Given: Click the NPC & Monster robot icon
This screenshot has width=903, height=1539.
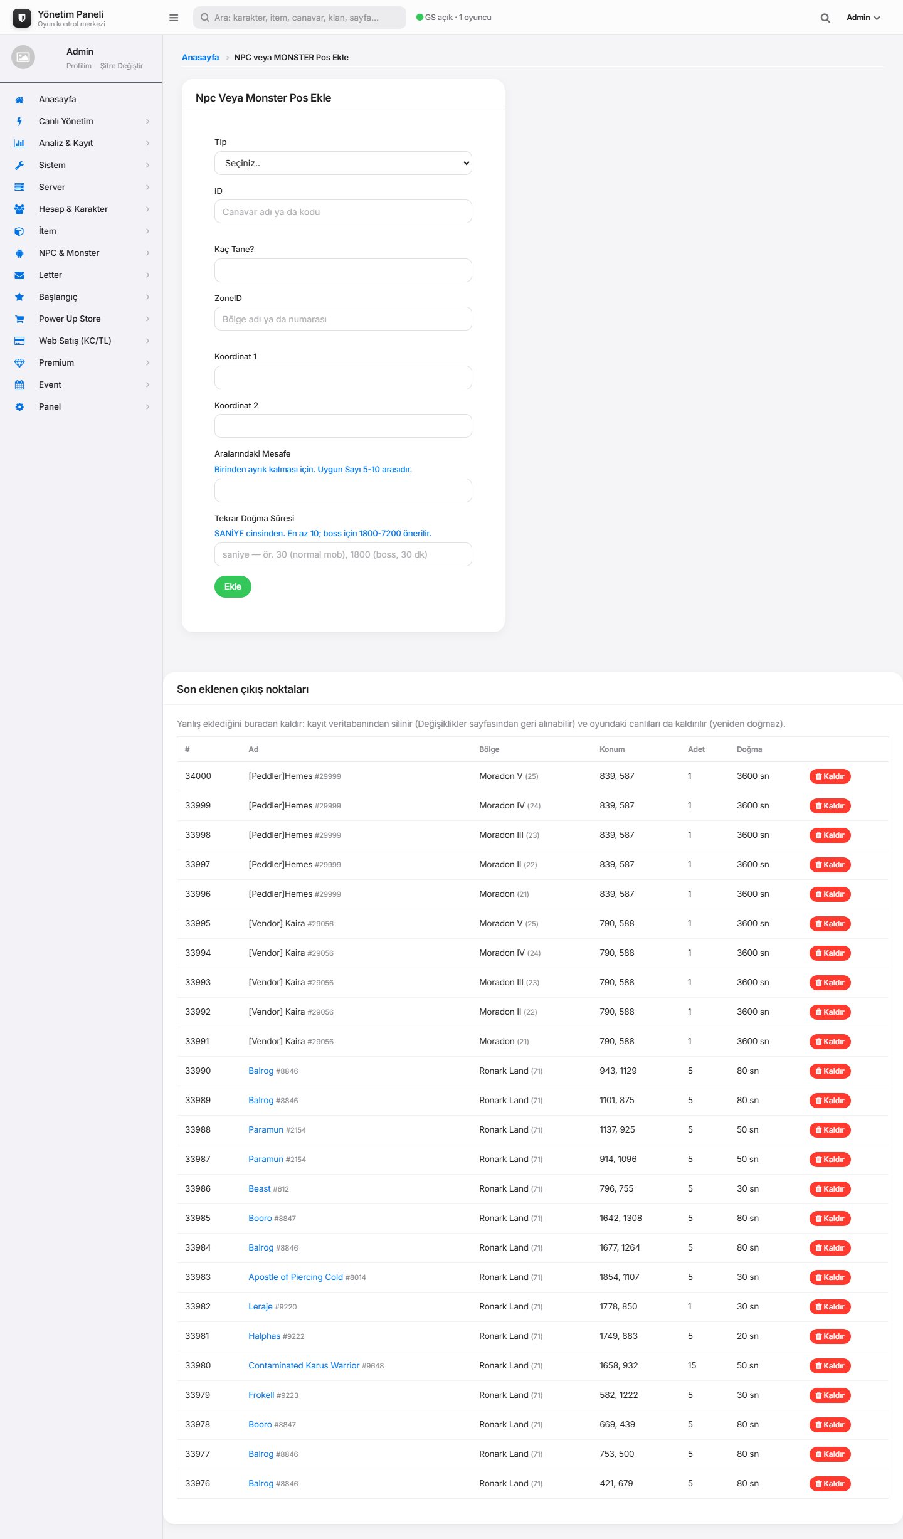Looking at the screenshot, I should pyautogui.click(x=19, y=253).
